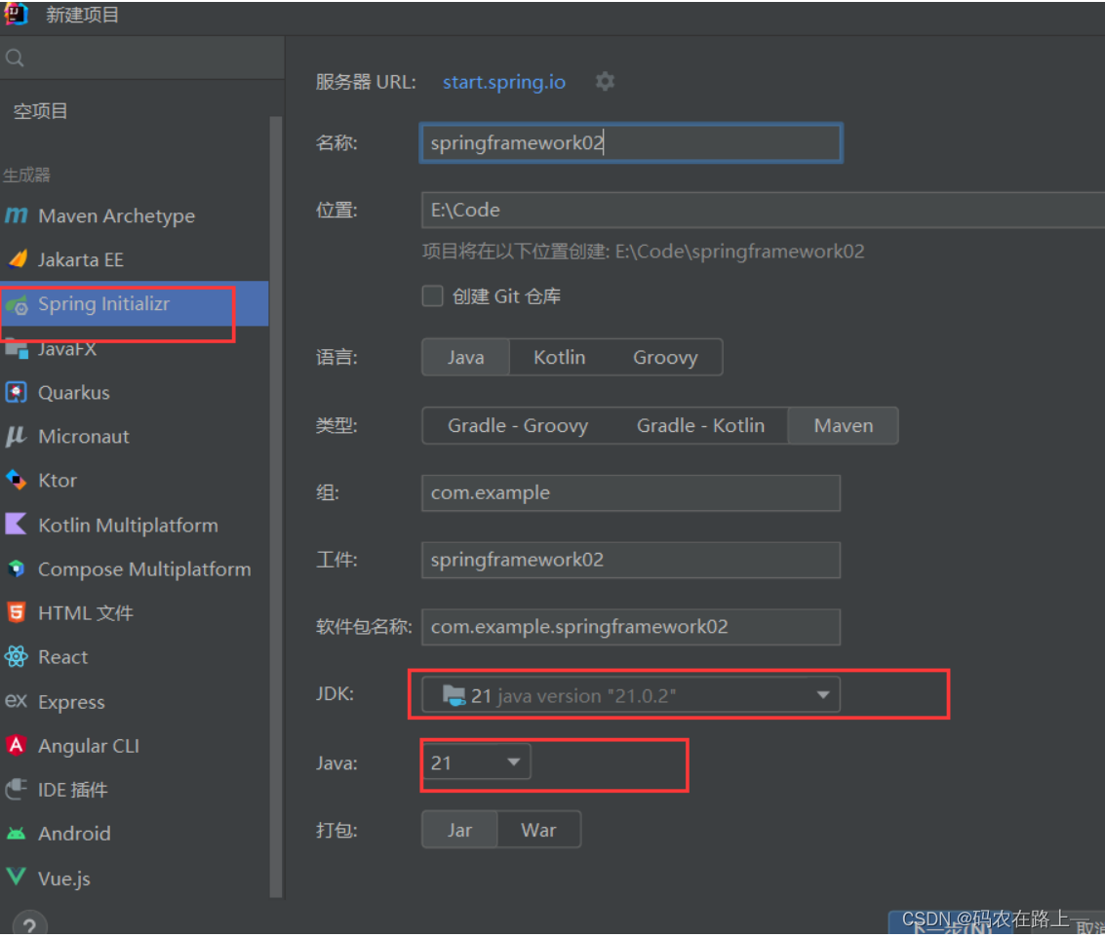Image resolution: width=1105 pixels, height=938 pixels.
Task: Click the location field E:\Code
Action: [764, 210]
